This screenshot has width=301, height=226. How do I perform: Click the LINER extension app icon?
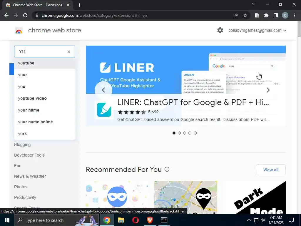104,110
